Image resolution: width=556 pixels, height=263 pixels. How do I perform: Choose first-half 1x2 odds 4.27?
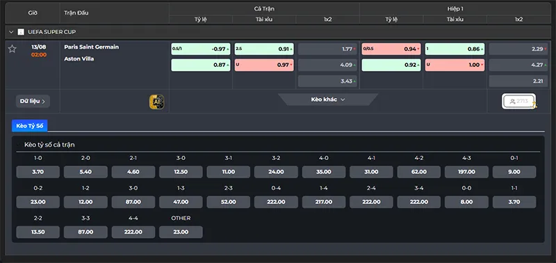pyautogui.click(x=518, y=65)
